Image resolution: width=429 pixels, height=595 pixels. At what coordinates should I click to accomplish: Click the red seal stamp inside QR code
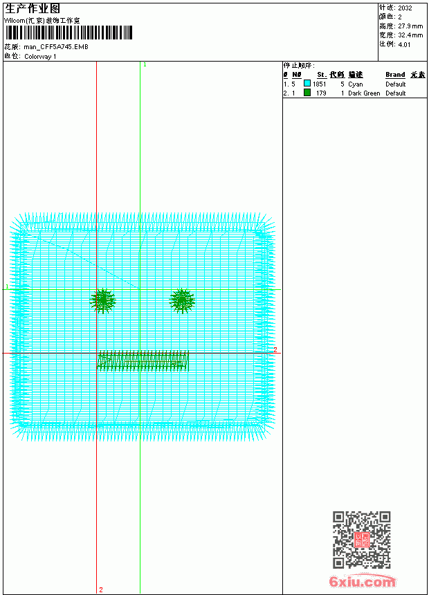(362, 540)
